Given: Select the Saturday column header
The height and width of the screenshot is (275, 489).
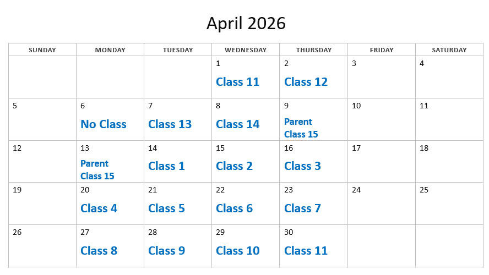Looking at the screenshot, I should tap(449, 50).
